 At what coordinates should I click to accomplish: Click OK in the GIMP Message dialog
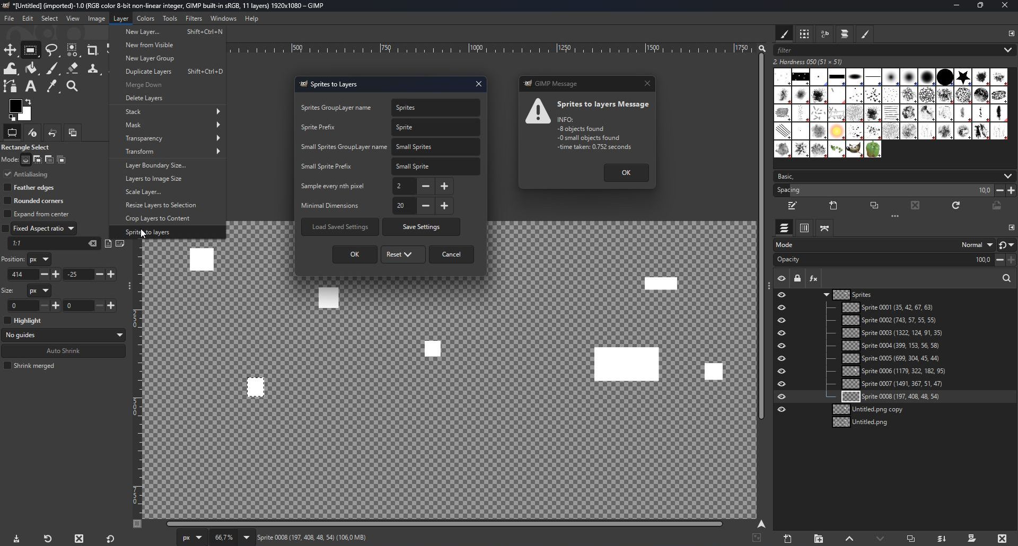(626, 173)
